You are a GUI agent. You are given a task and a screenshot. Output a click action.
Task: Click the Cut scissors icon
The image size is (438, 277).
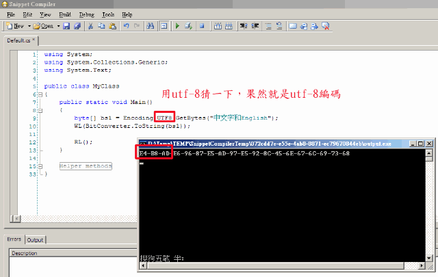(x=91, y=26)
